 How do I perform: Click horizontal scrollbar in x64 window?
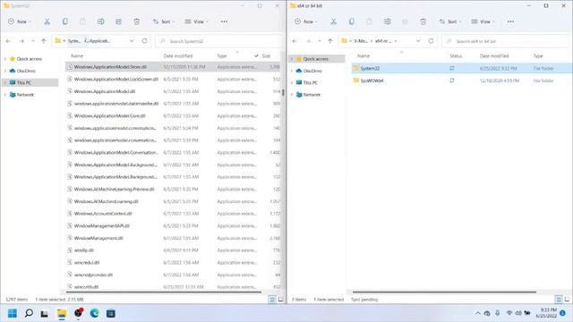(x=444, y=292)
